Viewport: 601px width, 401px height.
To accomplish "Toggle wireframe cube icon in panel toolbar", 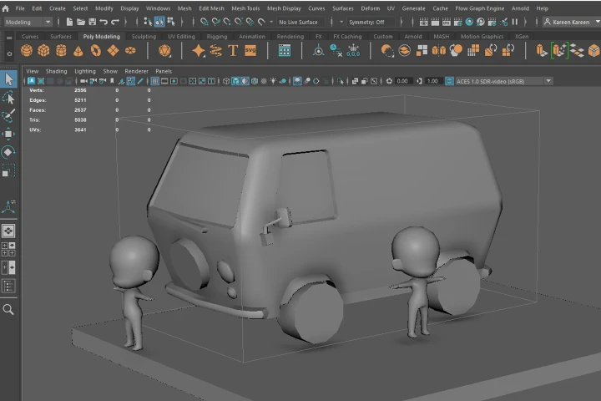I will 226,81.
